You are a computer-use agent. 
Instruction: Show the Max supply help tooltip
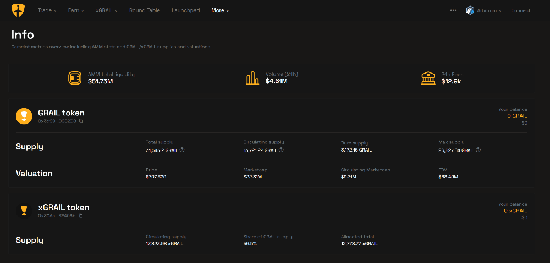pos(478,150)
